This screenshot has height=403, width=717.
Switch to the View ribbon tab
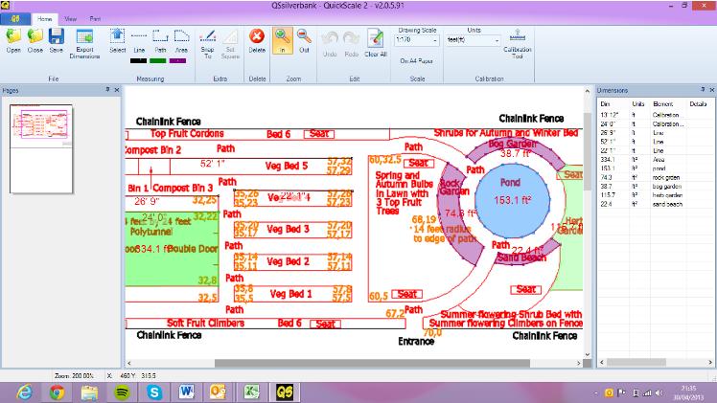tap(70, 19)
